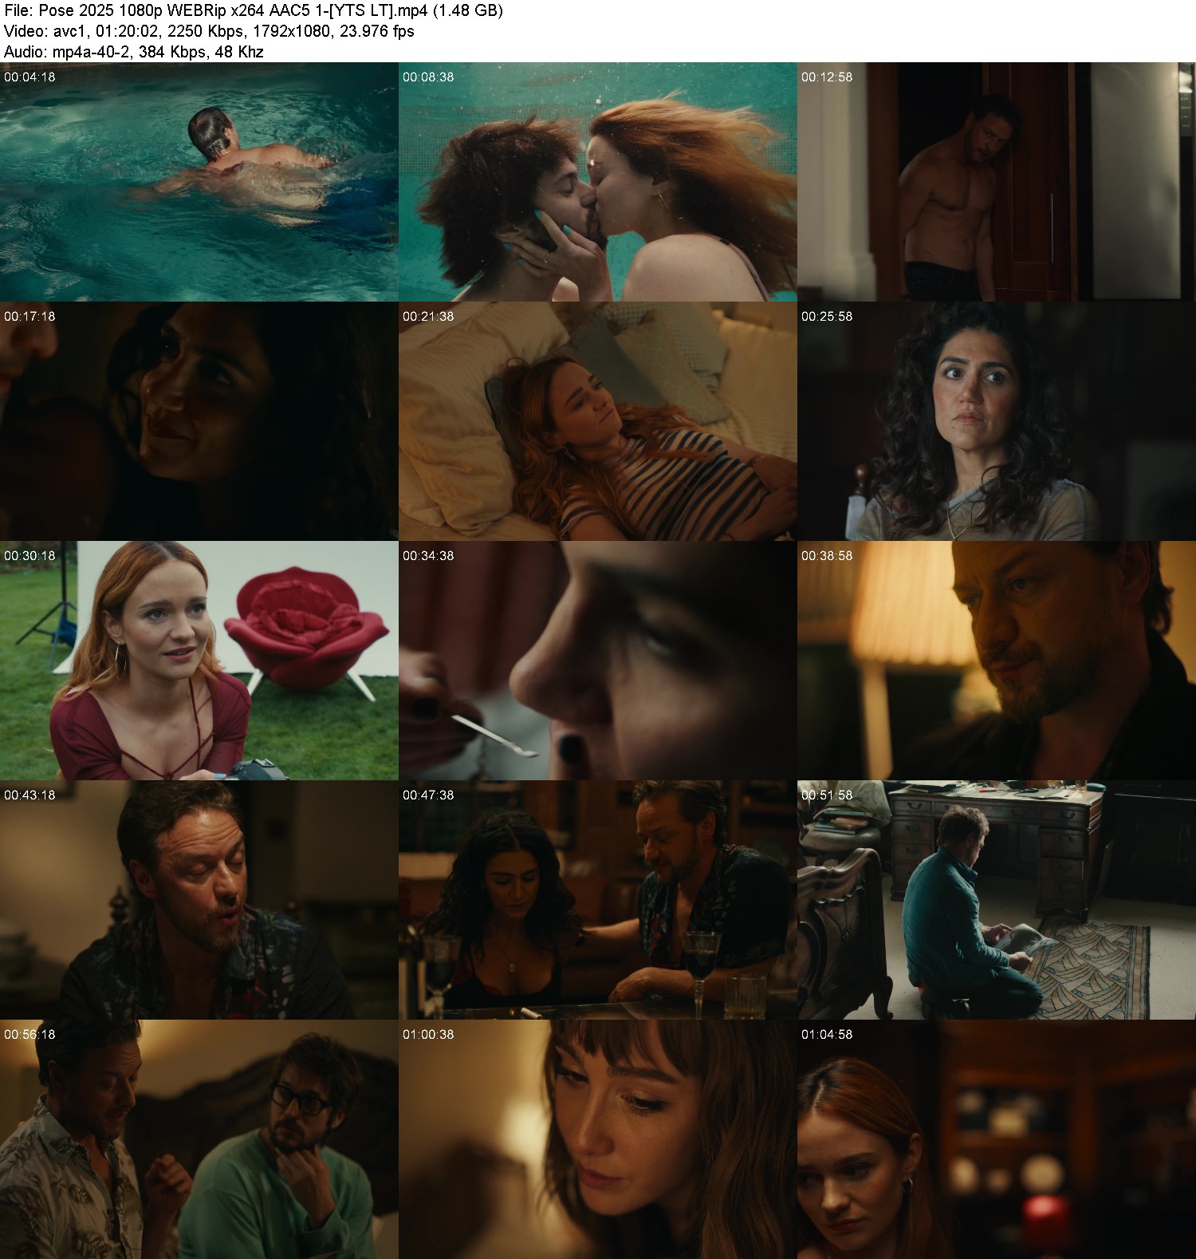Click the dark close-up frame at 00:17:18
The height and width of the screenshot is (1259, 1196).
pos(199,421)
